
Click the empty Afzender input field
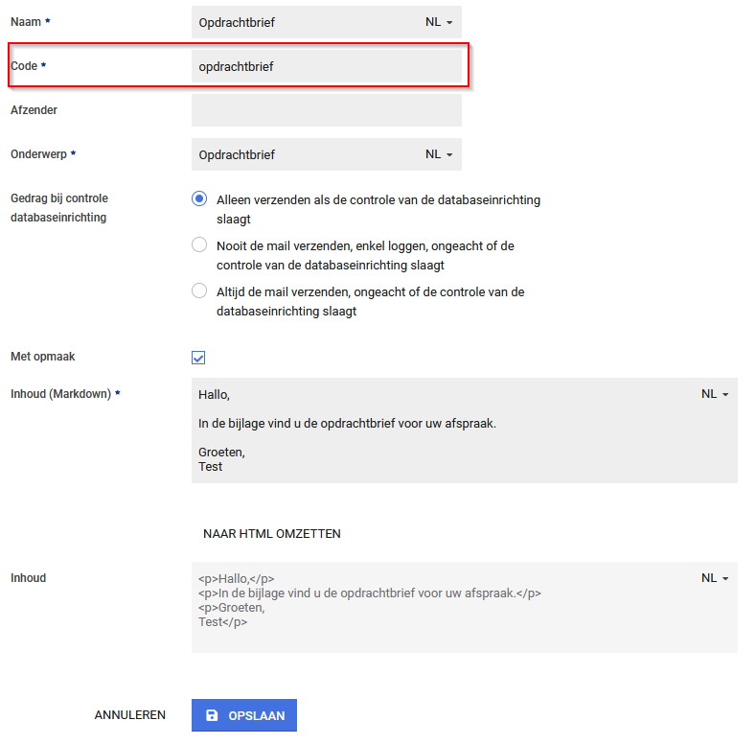coord(326,110)
